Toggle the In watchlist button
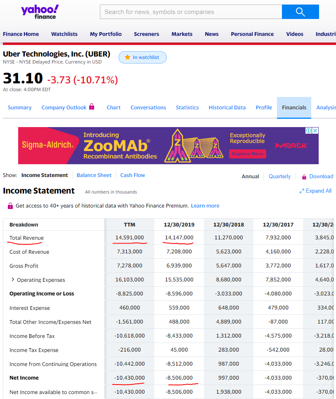This screenshot has height=399, width=336. [142, 57]
